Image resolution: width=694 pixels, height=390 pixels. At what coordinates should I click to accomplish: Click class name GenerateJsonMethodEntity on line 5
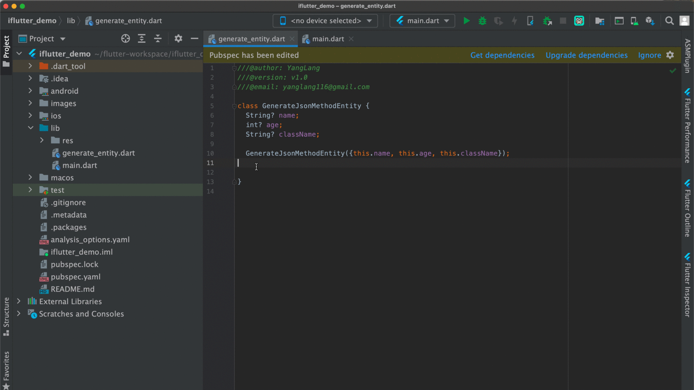[311, 106]
